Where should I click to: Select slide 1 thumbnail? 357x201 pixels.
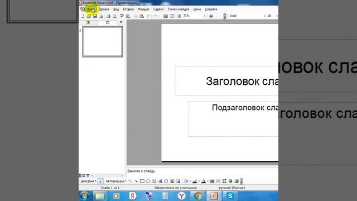[103, 41]
